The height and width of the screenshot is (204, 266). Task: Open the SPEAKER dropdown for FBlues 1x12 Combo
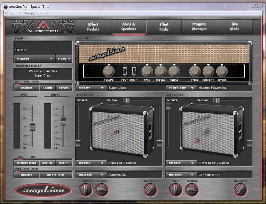[91, 163]
